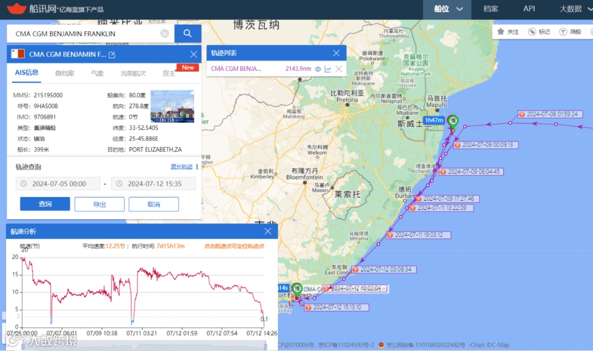593x351 pixels.
Task: Switch to the 货主 tab
Action: (x=169, y=73)
